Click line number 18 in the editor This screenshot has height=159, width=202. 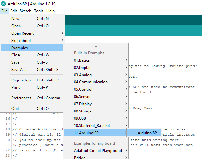tap(8, 129)
